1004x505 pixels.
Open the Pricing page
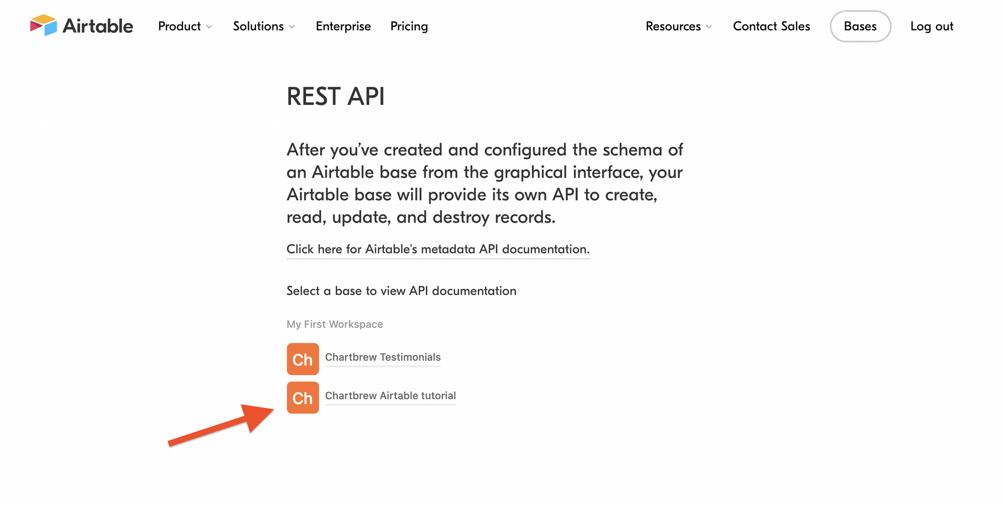pyautogui.click(x=409, y=26)
